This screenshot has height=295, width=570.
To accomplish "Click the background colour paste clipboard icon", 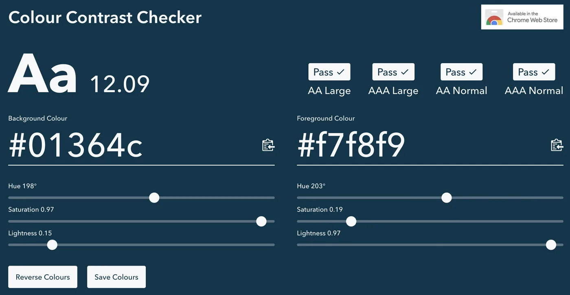I will tap(268, 145).
